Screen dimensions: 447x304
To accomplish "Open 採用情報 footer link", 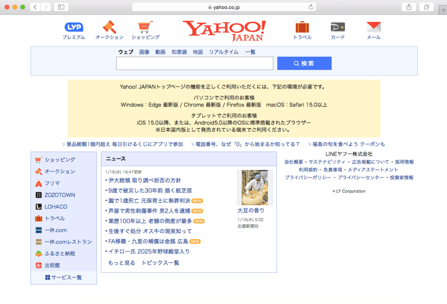I will pos(404,162).
